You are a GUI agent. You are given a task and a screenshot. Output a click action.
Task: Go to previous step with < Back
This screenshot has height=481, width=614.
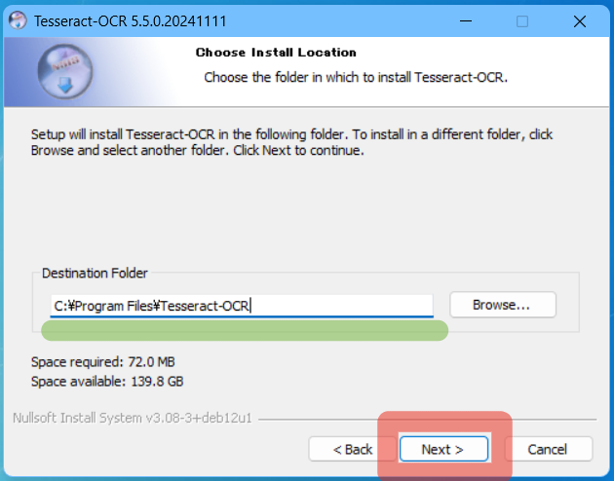[x=353, y=449]
